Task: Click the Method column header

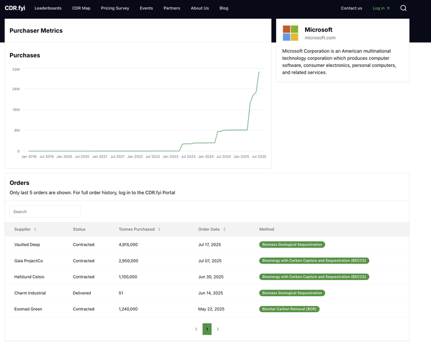Action: [267, 229]
